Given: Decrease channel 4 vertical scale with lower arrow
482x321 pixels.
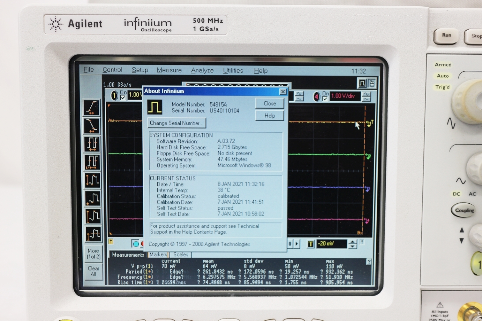Looking at the screenshot, I should (x=366, y=99).
